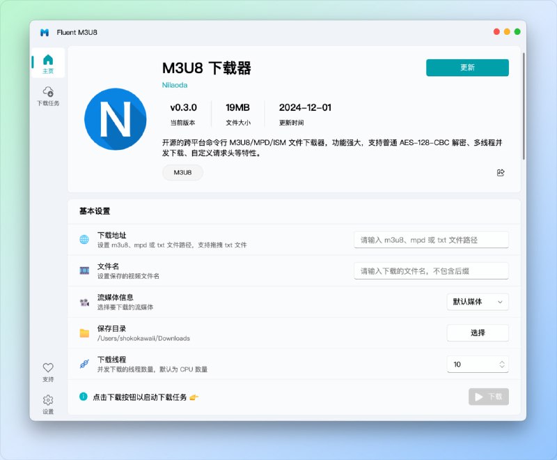The height and width of the screenshot is (460, 557).
Task: Click the Fluent M3U8 icon in the title bar
Action: (44, 32)
